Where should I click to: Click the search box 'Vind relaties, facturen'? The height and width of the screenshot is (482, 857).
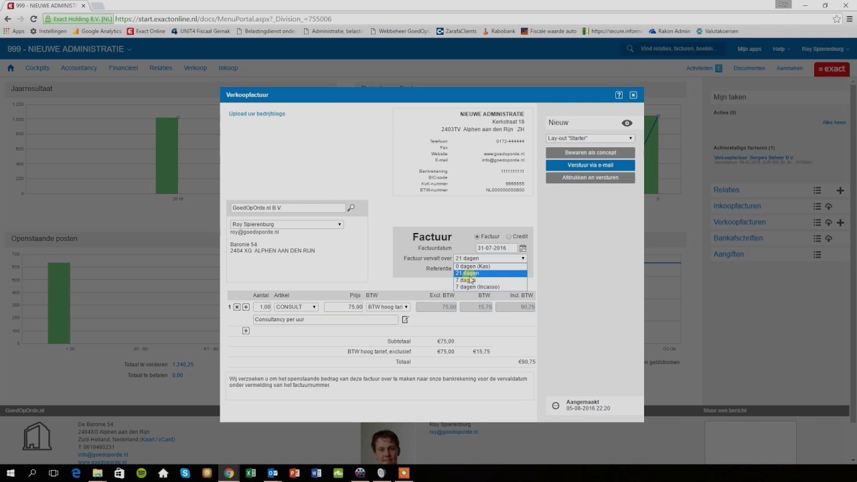point(678,49)
